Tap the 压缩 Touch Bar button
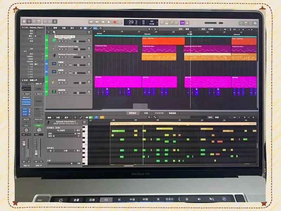This screenshot has width=281, height=211. coord(92,200)
